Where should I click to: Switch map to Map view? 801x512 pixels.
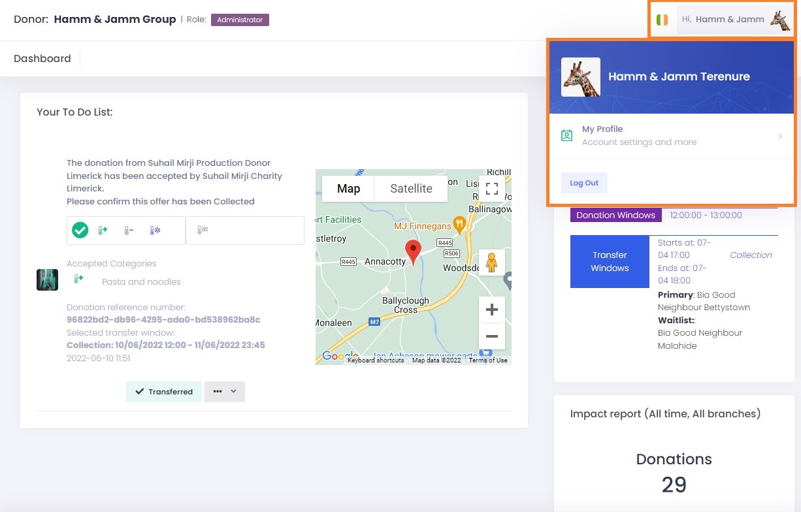348,189
